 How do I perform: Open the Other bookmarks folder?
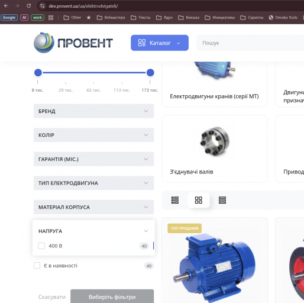[72, 18]
